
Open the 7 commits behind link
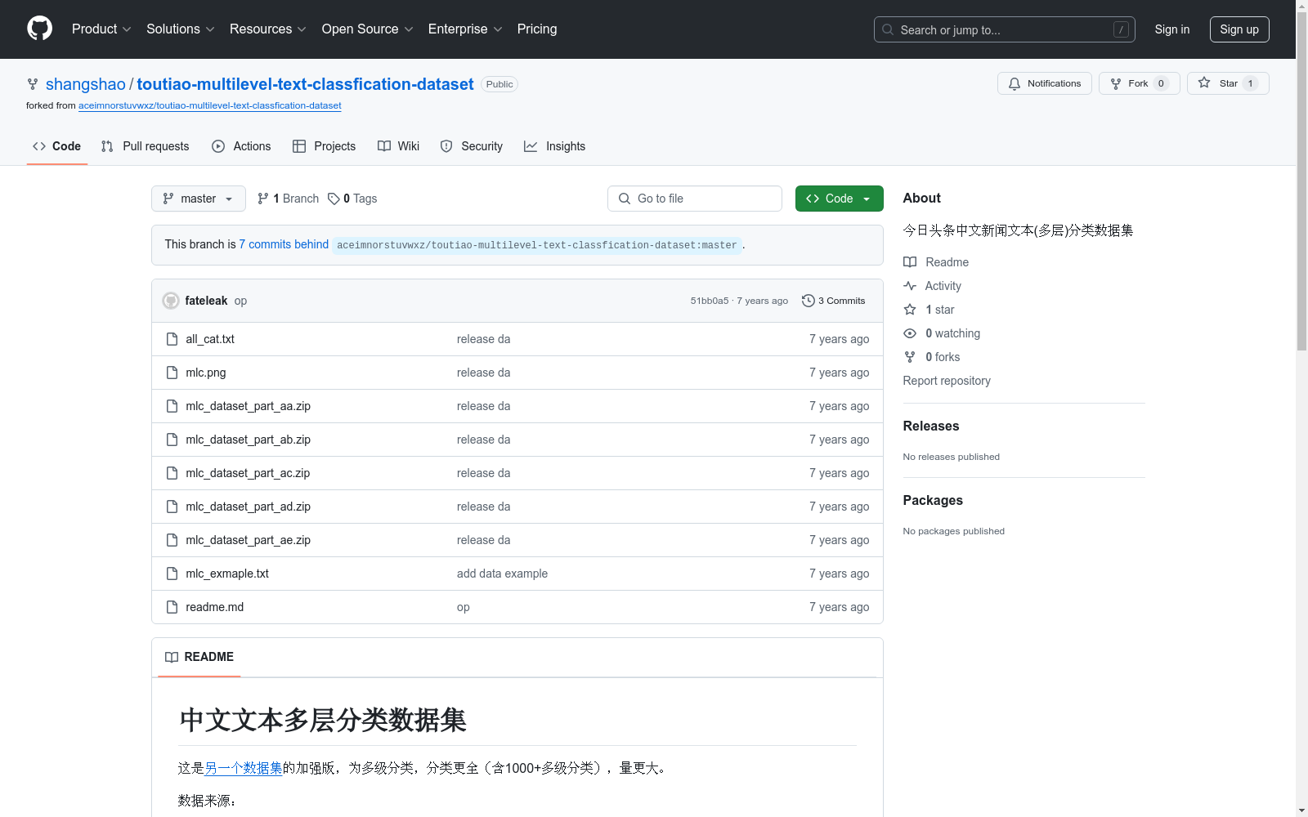click(x=284, y=244)
